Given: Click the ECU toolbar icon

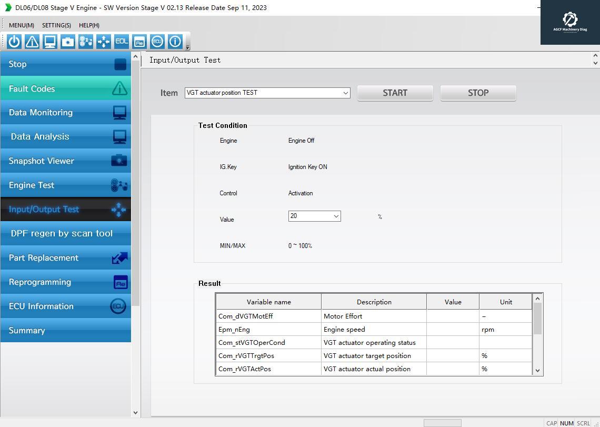Looking at the screenshot, I should point(157,42).
